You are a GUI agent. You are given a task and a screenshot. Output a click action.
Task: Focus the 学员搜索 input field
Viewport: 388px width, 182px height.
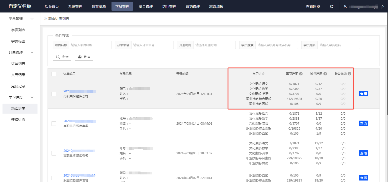point(276,45)
